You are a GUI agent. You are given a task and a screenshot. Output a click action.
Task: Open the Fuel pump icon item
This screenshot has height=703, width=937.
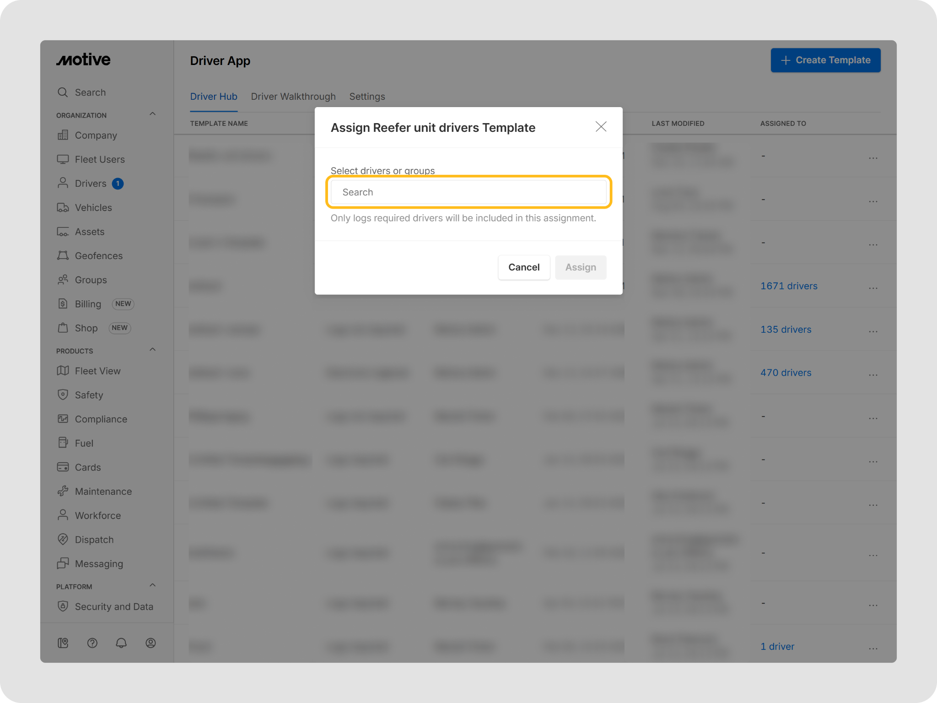tap(63, 443)
